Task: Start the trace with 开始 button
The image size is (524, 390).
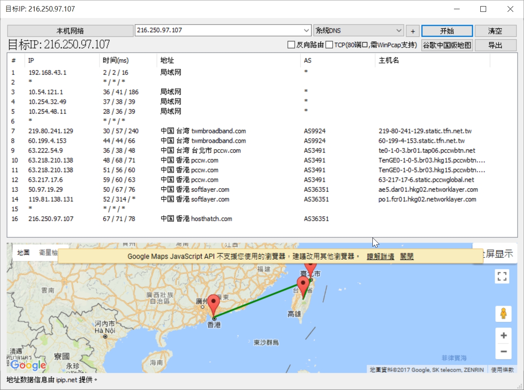Action: [x=447, y=31]
